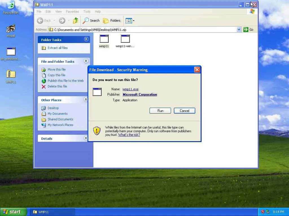Click the 8:14 PM clock

click(279, 212)
